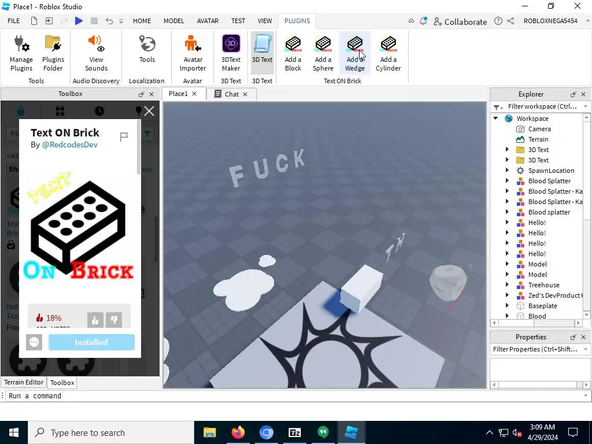This screenshot has width=592, height=444.
Task: Click the Installed button
Action: click(91, 342)
